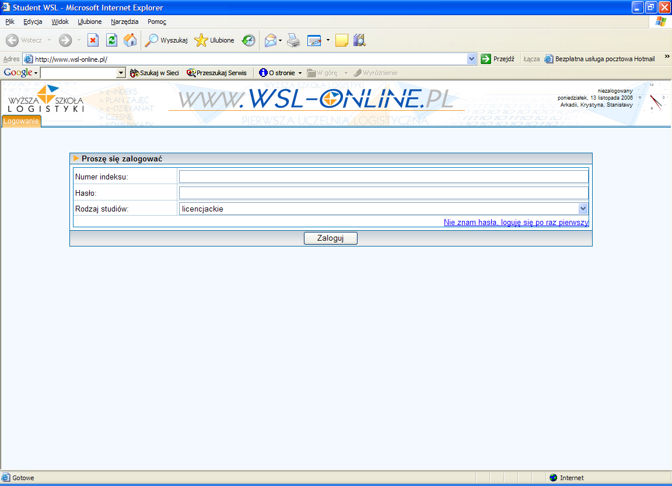Image resolution: width=672 pixels, height=486 pixels.
Task: Click the Wstecz back arrow button
Action: tap(24, 40)
